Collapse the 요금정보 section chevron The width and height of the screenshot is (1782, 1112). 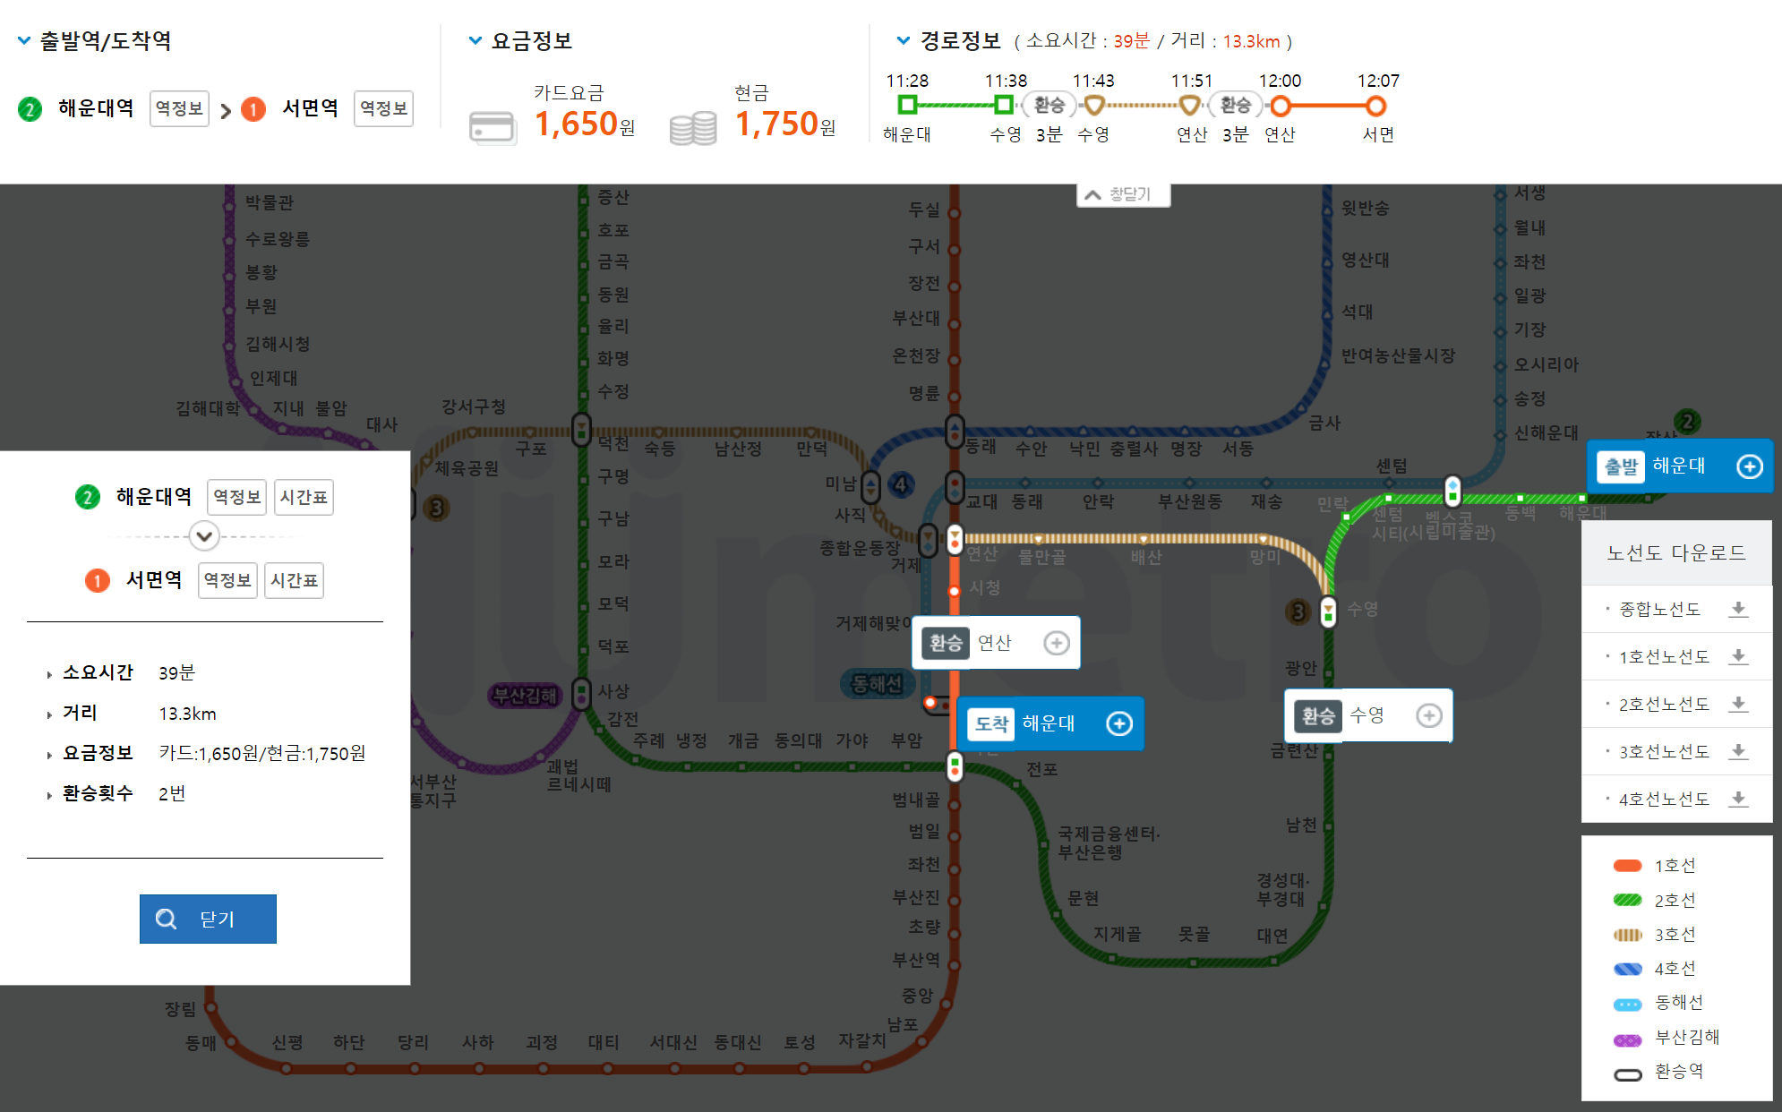(475, 40)
